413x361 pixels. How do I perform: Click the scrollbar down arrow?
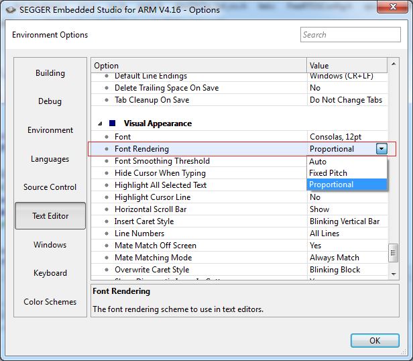[394, 274]
